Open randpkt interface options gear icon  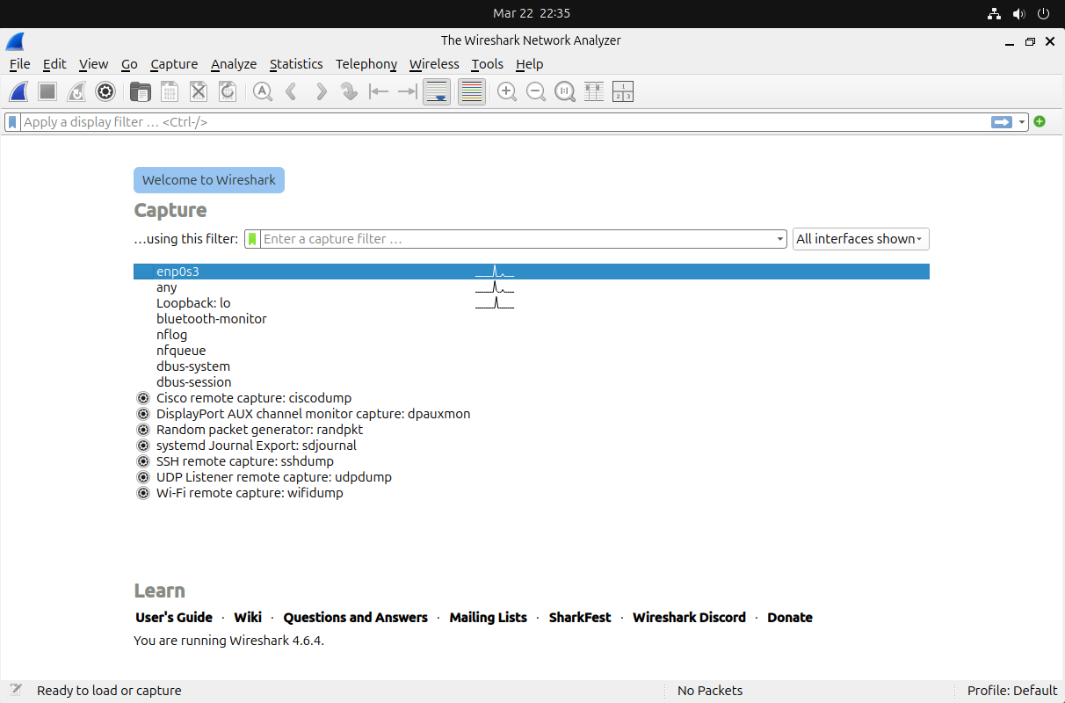(x=143, y=430)
